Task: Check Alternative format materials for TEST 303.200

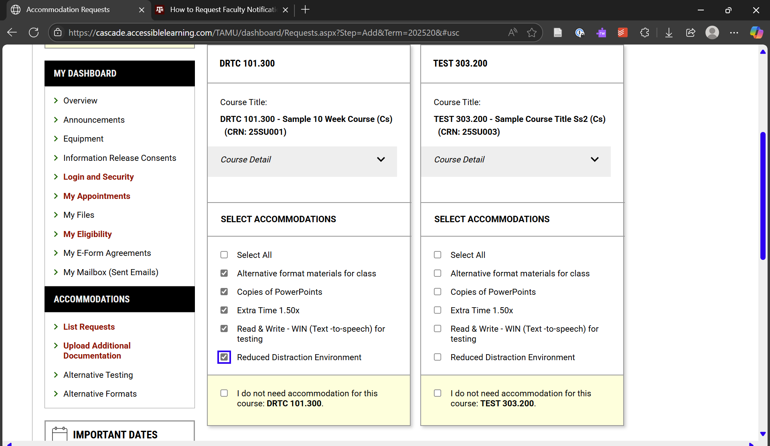Action: pyautogui.click(x=438, y=273)
